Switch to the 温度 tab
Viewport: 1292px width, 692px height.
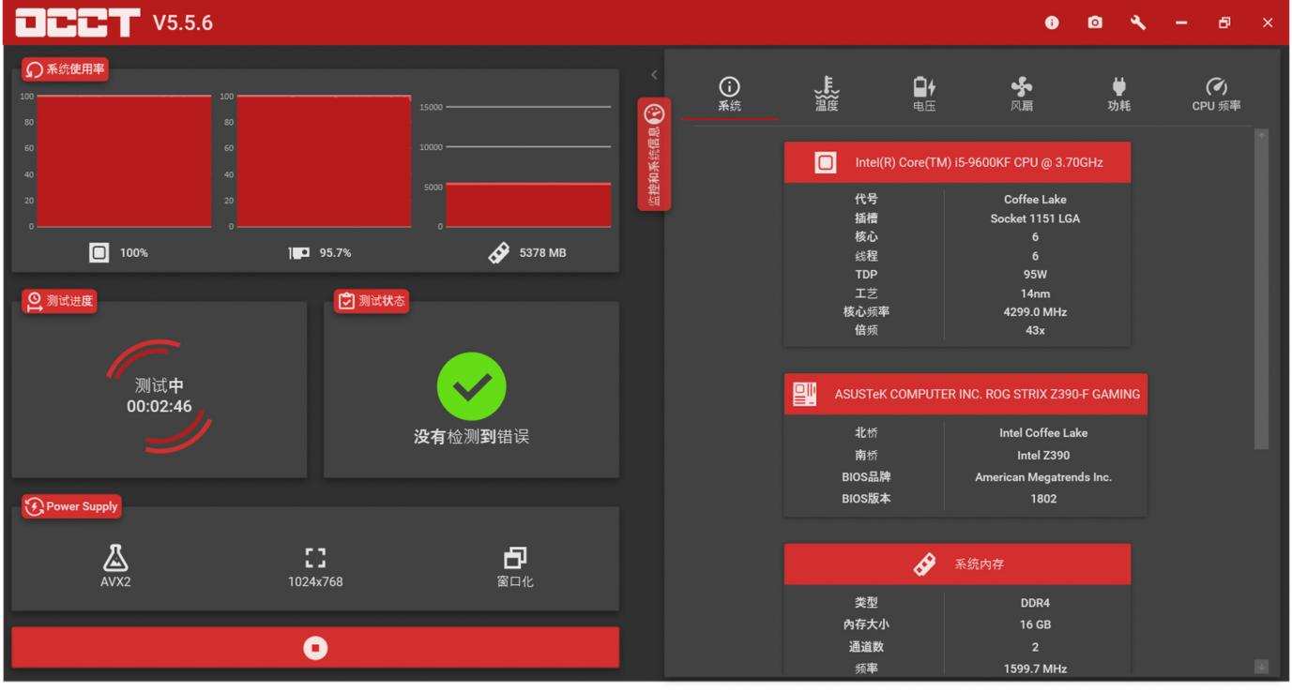(x=827, y=95)
